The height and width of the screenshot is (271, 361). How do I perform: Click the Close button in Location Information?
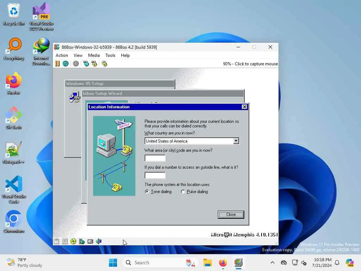pos(231,215)
